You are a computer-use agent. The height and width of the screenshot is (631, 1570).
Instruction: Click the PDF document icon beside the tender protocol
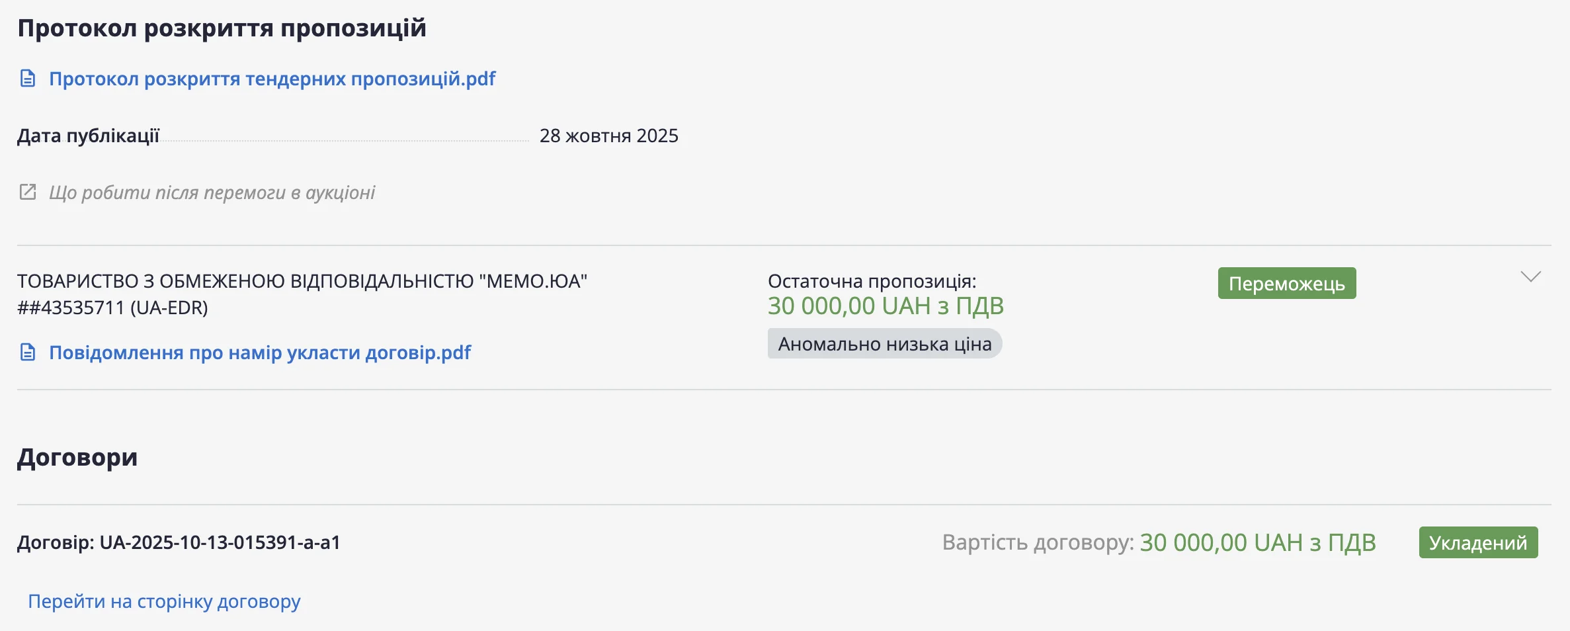tap(28, 79)
